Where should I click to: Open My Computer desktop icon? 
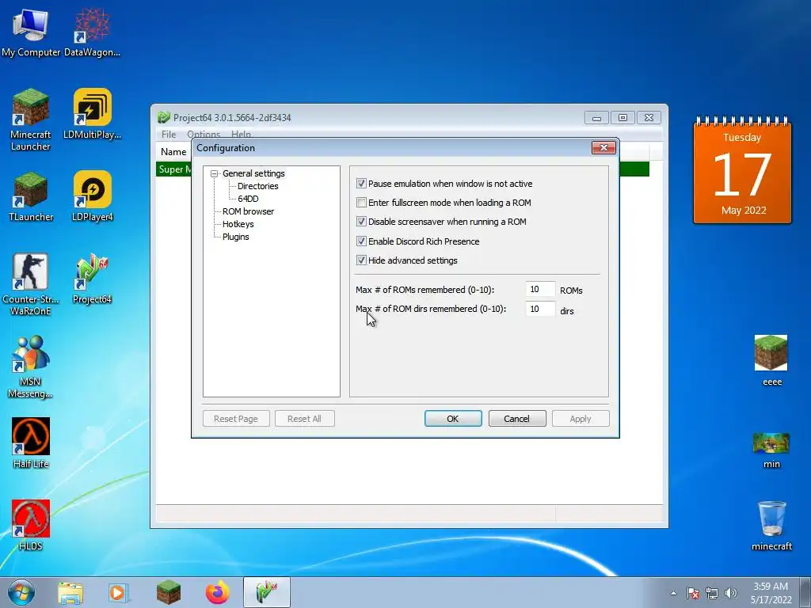[31, 32]
